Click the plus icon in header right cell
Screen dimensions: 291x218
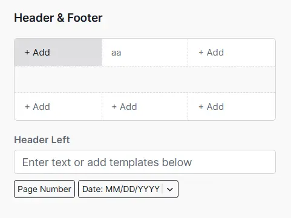tap(201, 53)
